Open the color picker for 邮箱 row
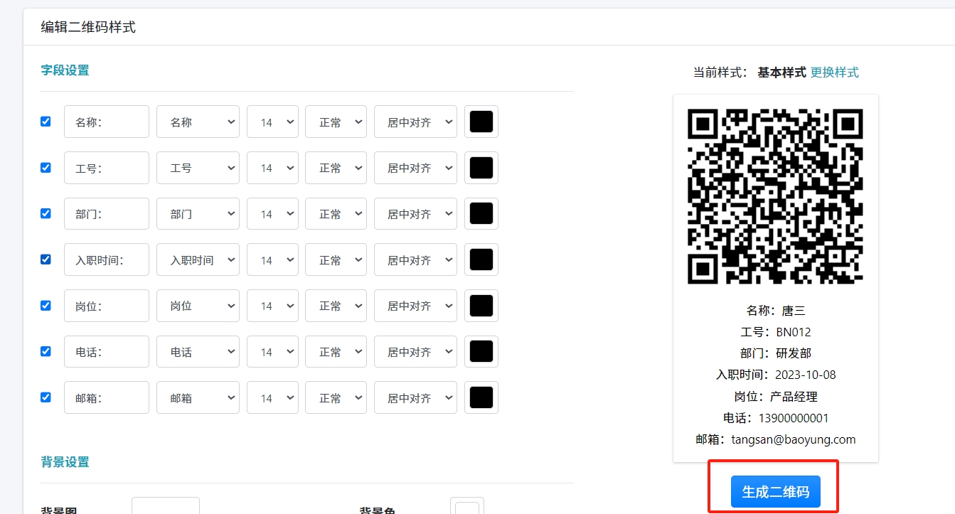 pyautogui.click(x=481, y=397)
